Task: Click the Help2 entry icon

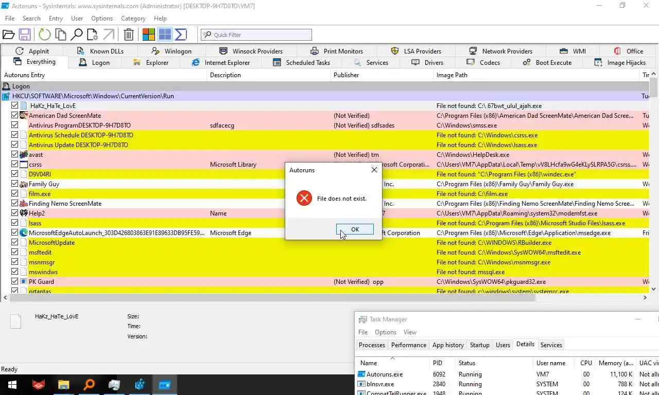Action: tap(24, 213)
